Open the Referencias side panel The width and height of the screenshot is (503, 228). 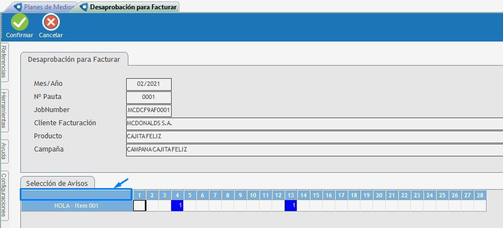(x=4, y=62)
